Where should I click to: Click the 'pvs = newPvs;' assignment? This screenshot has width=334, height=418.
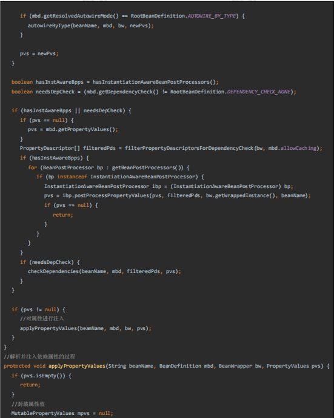[x=39, y=53]
